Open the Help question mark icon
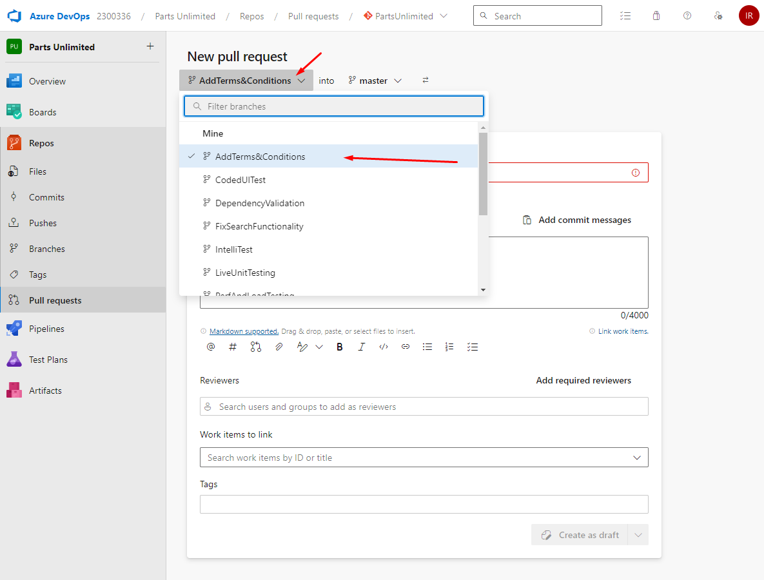 [687, 16]
